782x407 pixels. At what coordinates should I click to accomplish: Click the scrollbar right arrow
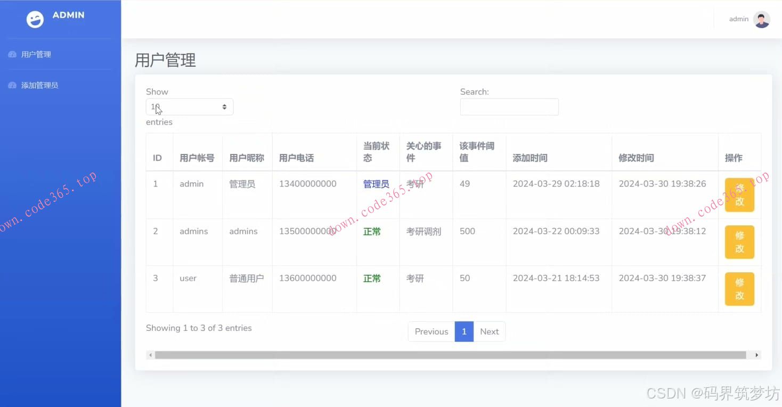click(x=757, y=355)
